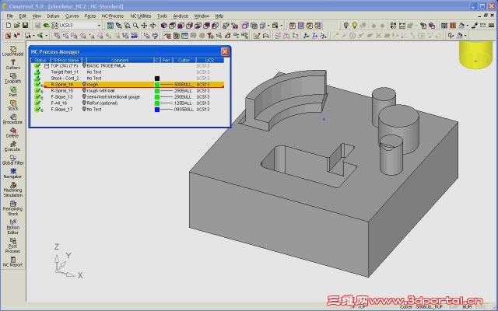Open the UCS13 coordinate system dropdown
This screenshot has width=498, height=311.
coord(99,26)
